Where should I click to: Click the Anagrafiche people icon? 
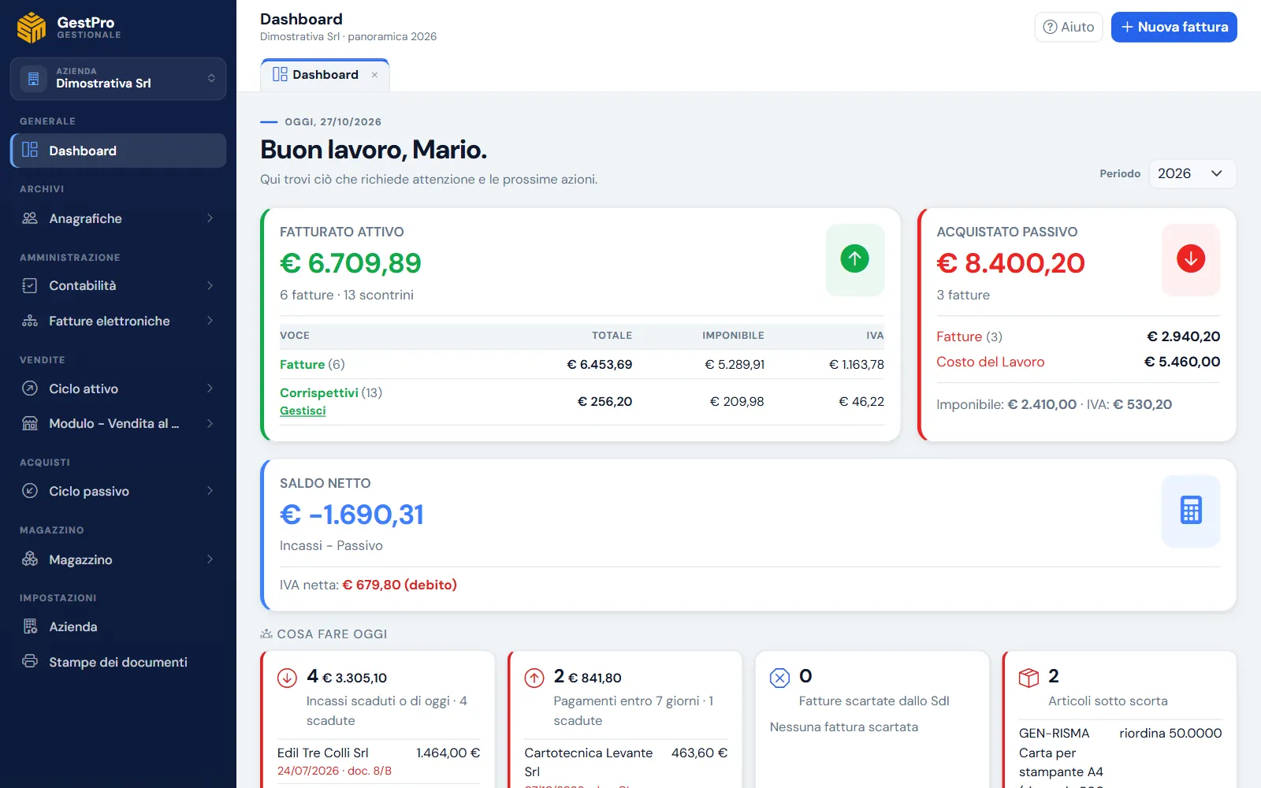click(x=30, y=218)
